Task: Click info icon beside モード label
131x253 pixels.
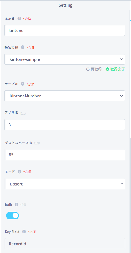Action: click(x=20, y=172)
